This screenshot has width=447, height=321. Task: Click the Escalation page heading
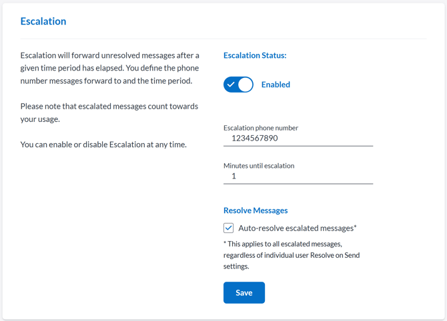(x=43, y=21)
